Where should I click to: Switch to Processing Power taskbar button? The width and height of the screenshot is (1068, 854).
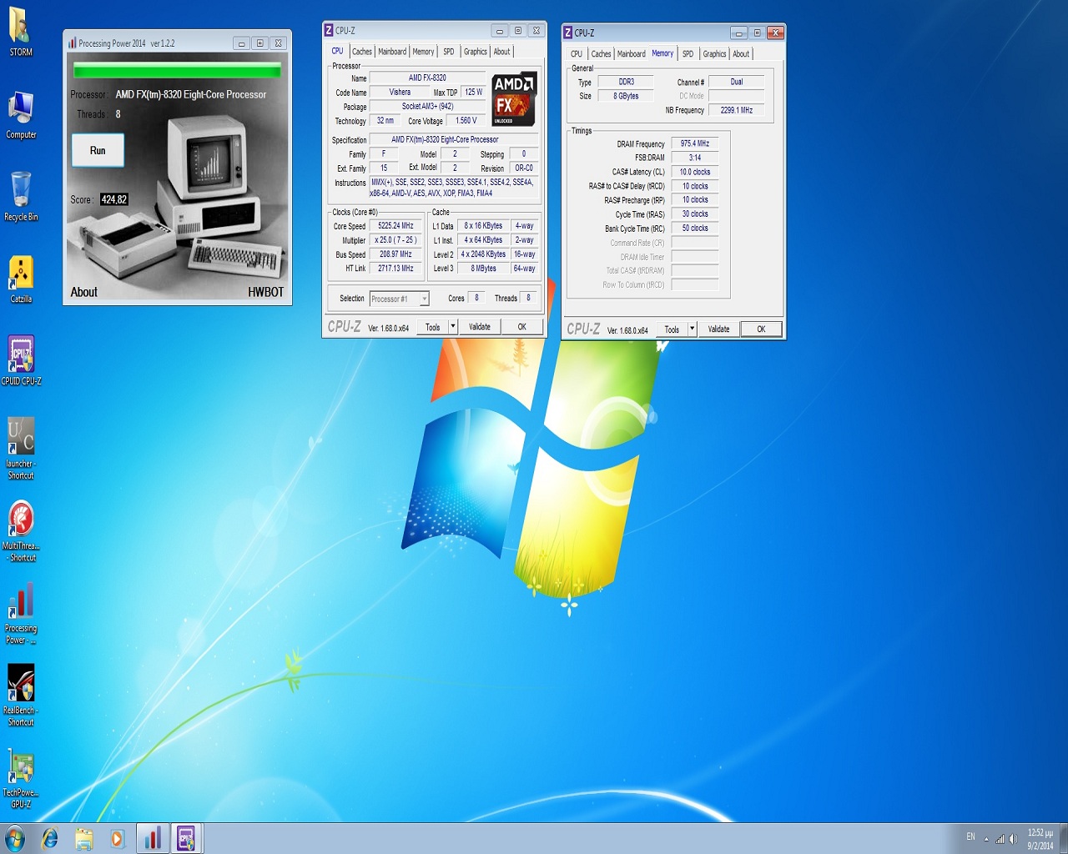click(153, 838)
